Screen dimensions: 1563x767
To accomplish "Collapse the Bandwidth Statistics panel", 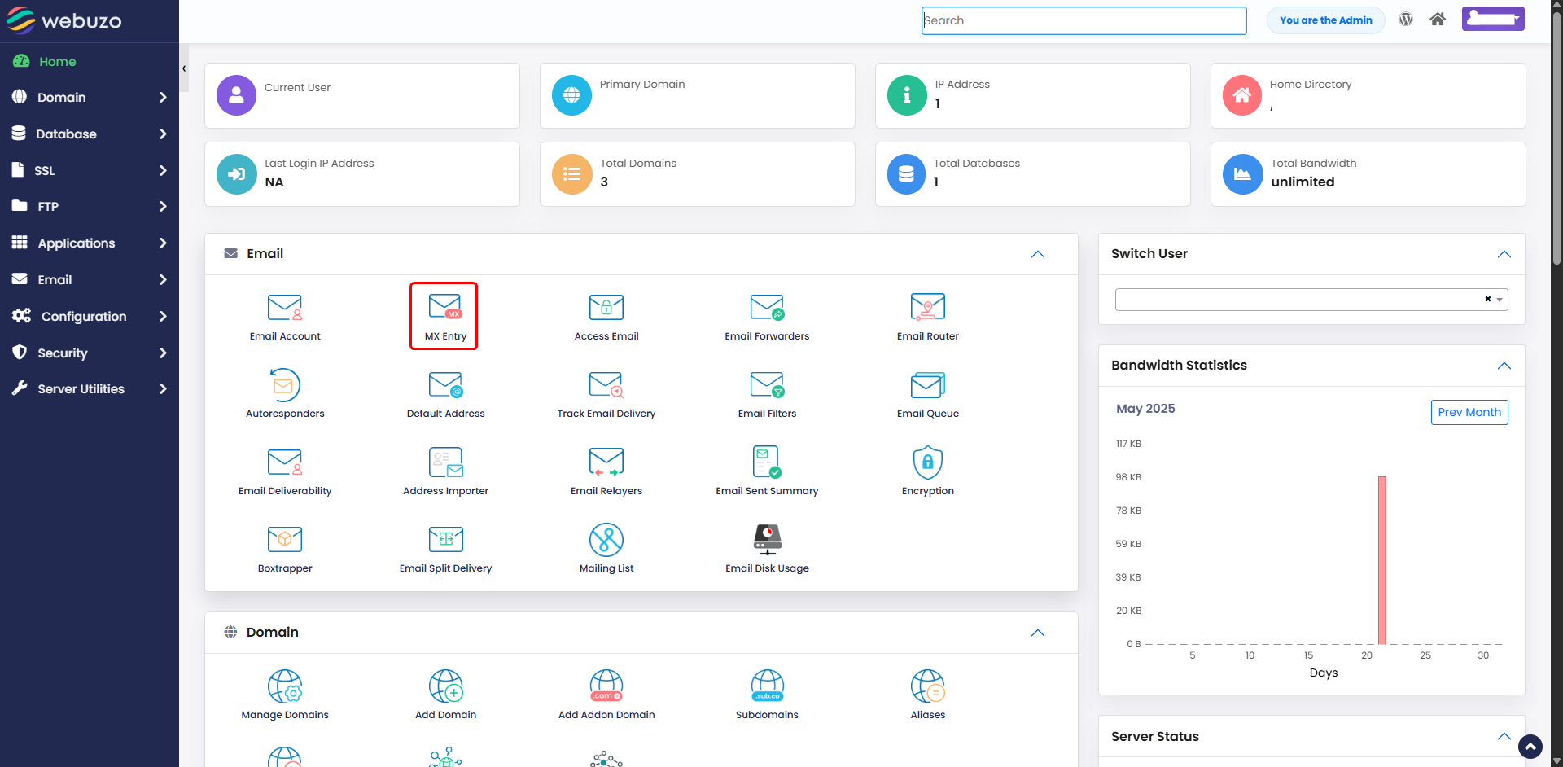I will coord(1504,366).
